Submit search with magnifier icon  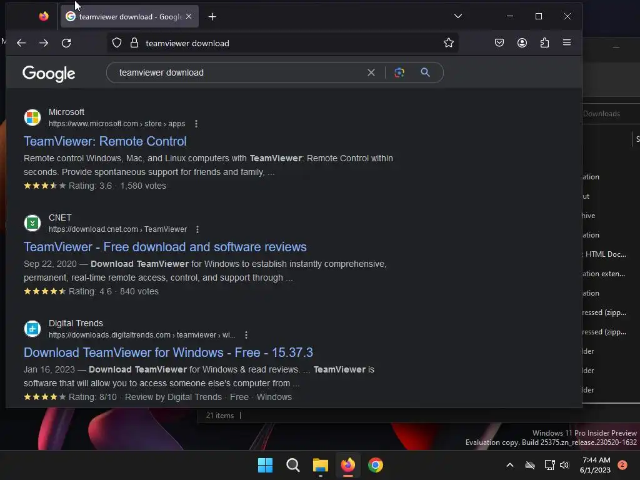tap(425, 72)
